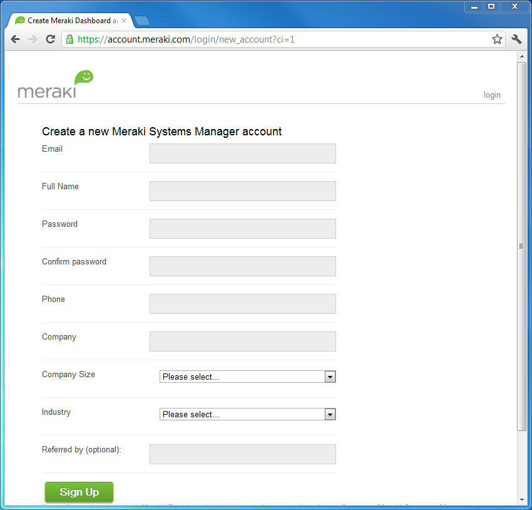Image resolution: width=532 pixels, height=510 pixels.
Task: Focus the Full Name input field
Action: pos(243,191)
